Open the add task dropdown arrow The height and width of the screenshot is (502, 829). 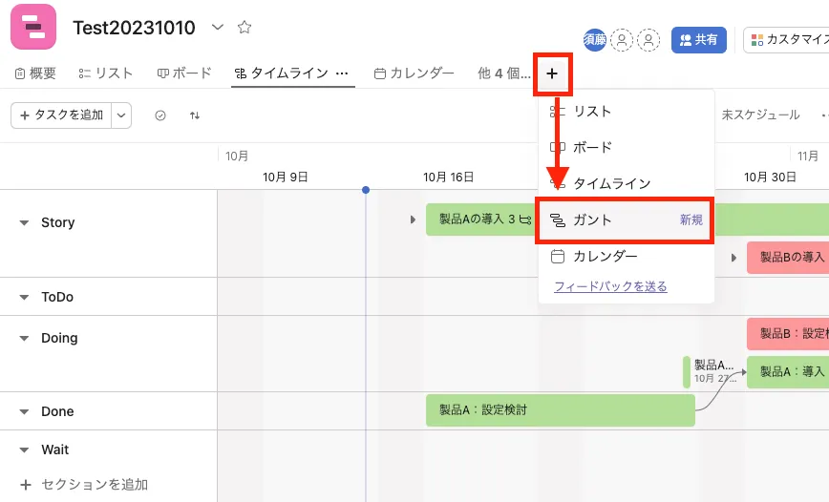point(121,115)
